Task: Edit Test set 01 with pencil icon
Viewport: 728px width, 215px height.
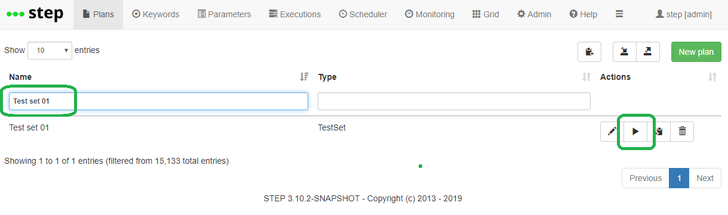Action: tap(612, 132)
